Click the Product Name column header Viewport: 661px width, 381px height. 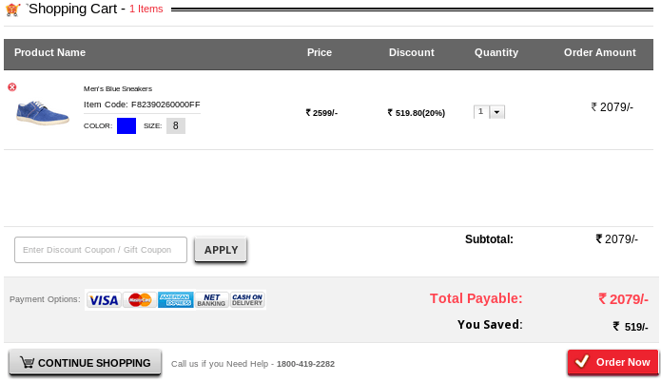point(49,52)
